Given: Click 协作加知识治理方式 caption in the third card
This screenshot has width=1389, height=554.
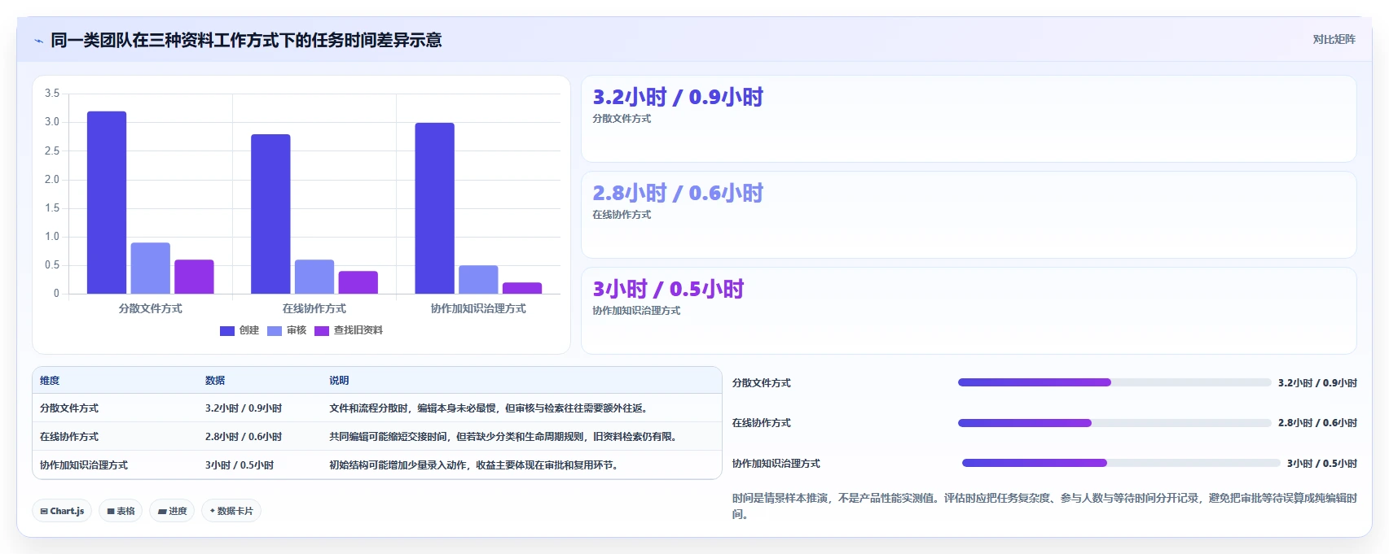Looking at the screenshot, I should [x=636, y=311].
